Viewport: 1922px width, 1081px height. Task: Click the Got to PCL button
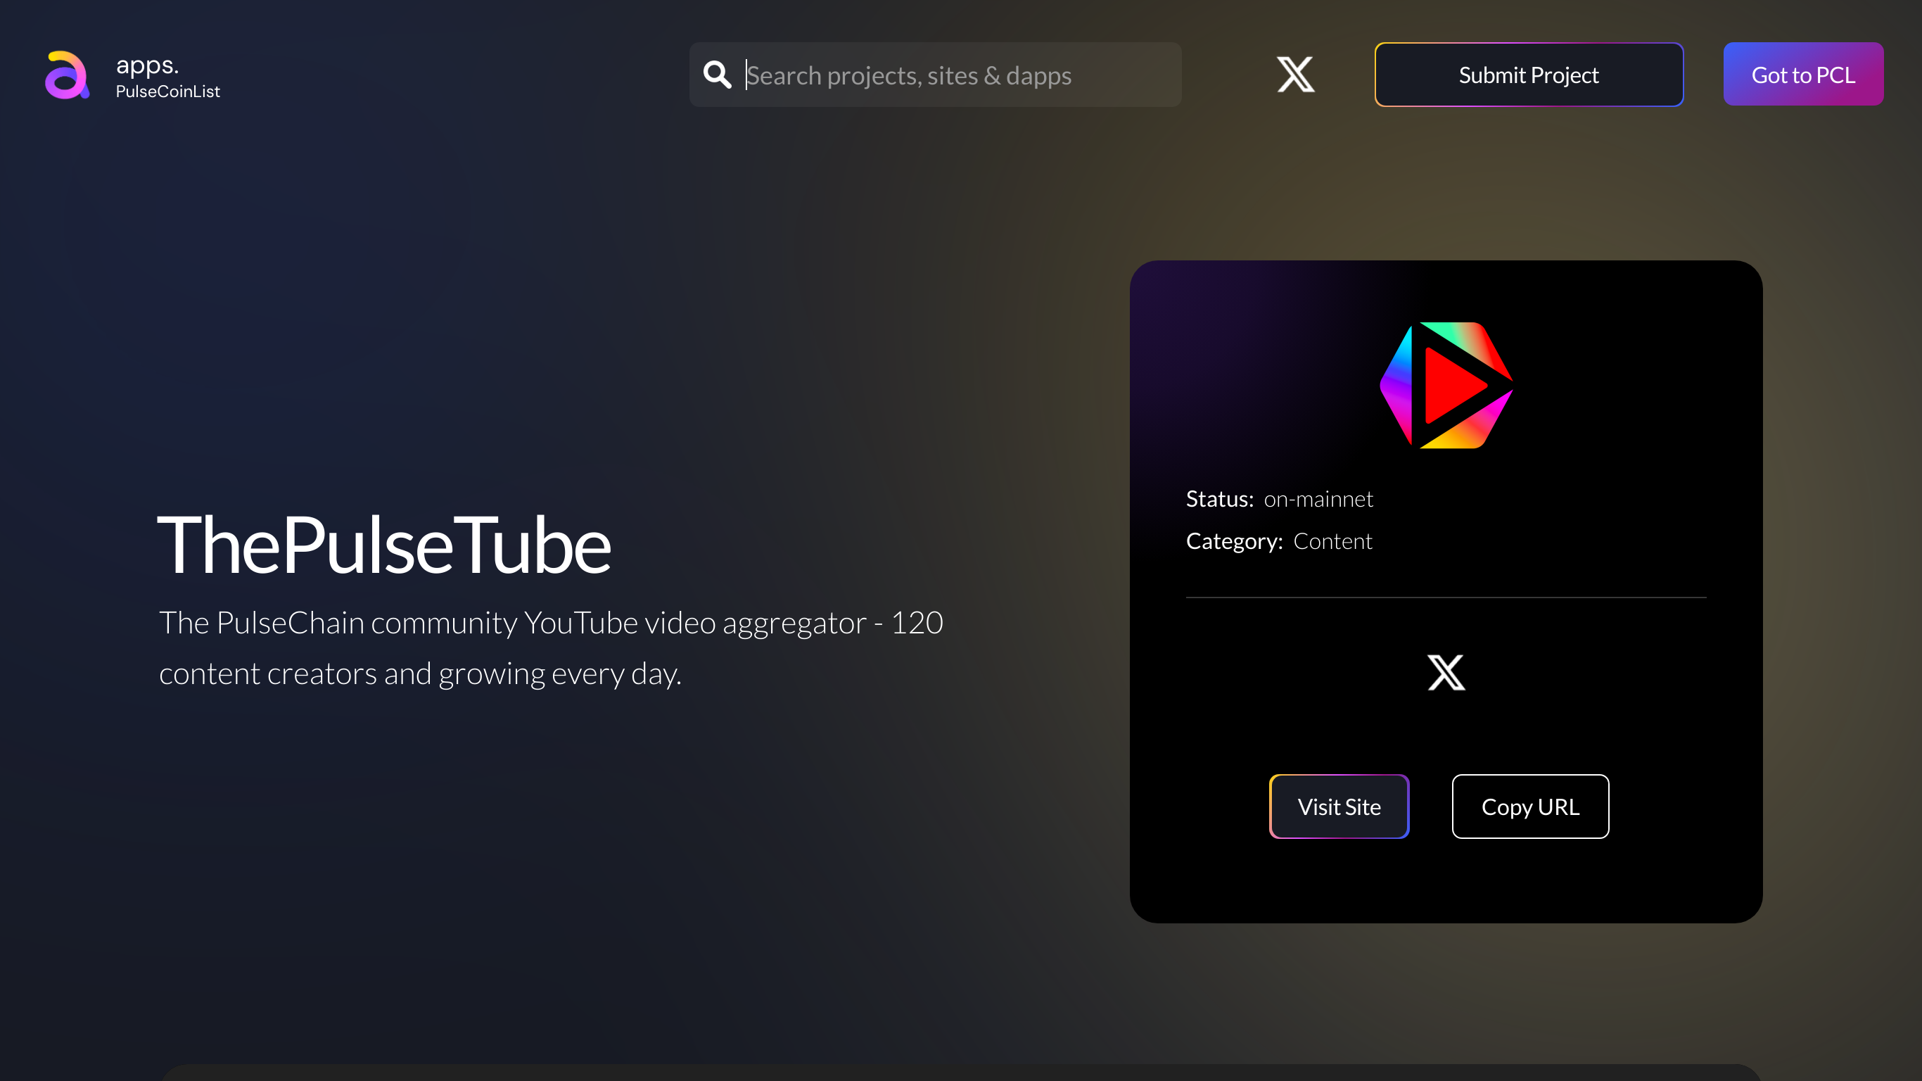click(x=1802, y=74)
